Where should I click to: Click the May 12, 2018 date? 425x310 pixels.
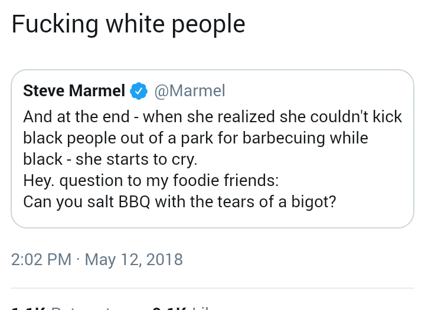(x=134, y=259)
